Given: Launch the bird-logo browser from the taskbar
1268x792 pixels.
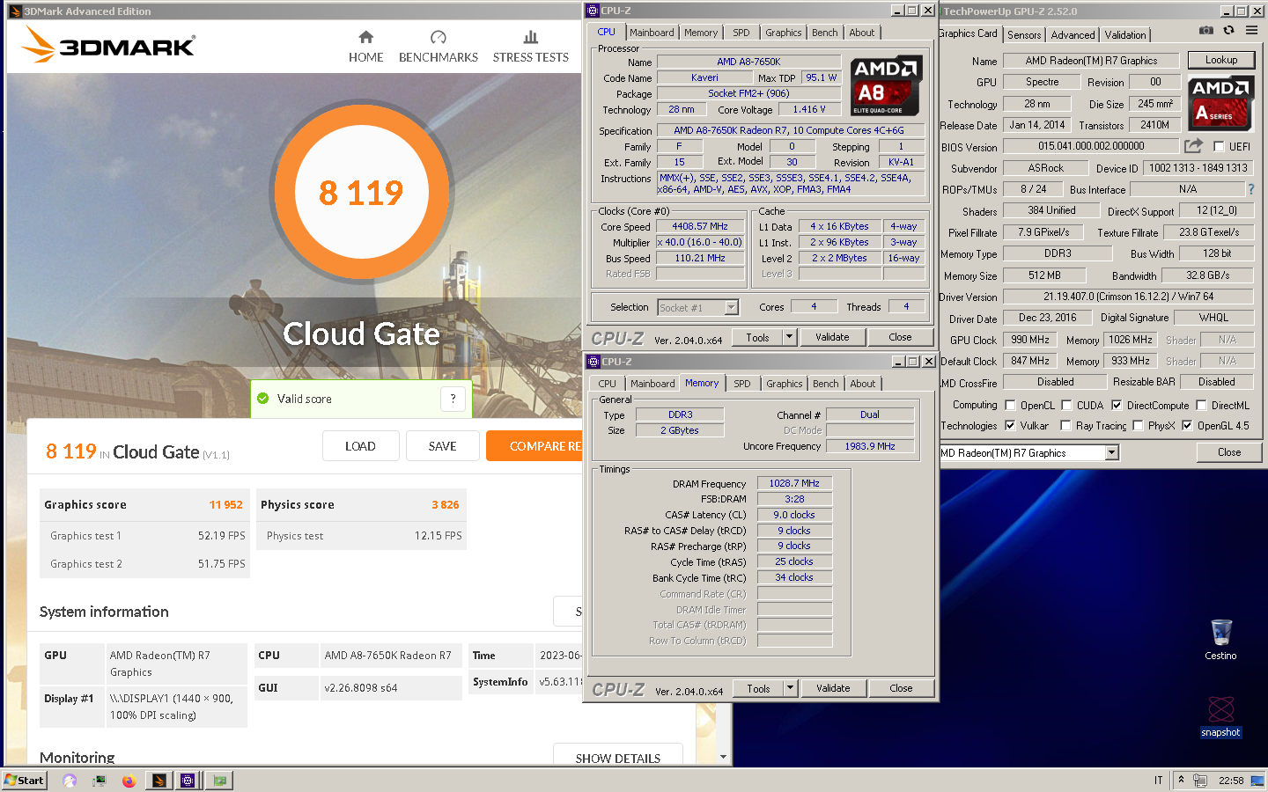Looking at the screenshot, I should coord(70,781).
